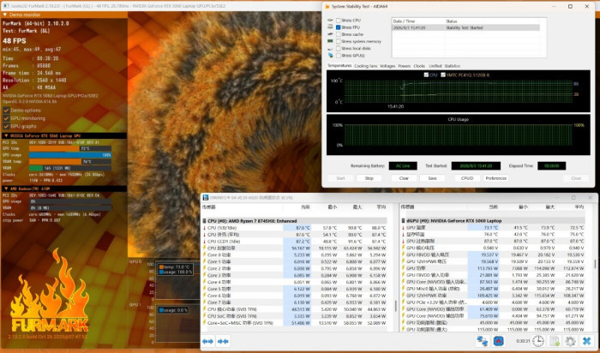
Task: Click HWiNFO save log file icon
Action: pos(555,341)
